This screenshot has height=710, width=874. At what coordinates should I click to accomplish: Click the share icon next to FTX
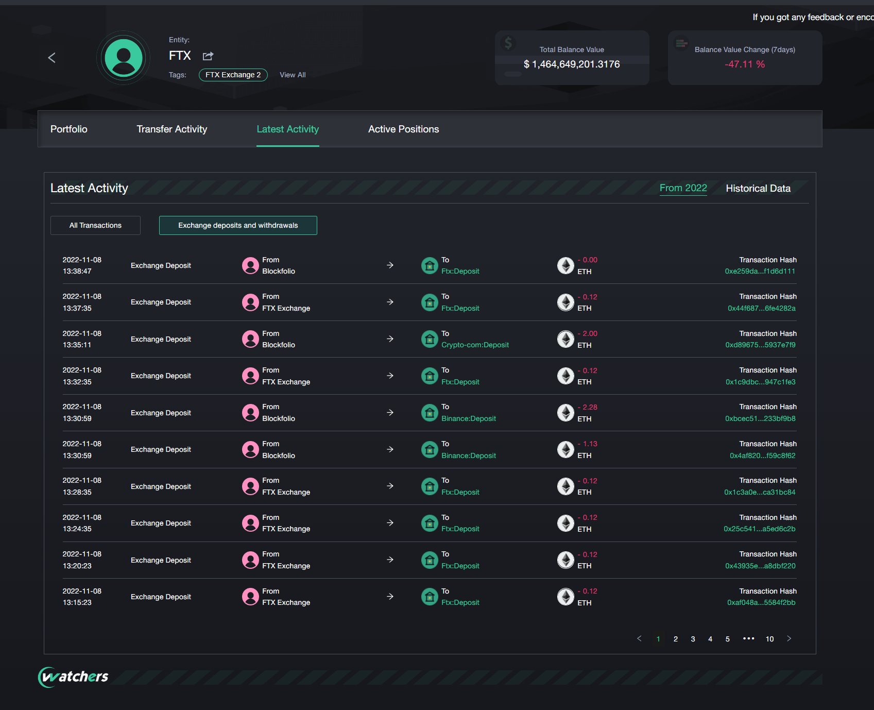(208, 56)
